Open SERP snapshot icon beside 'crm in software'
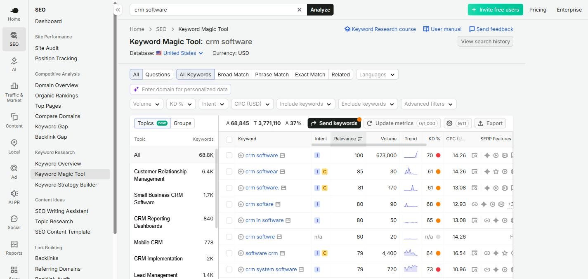Image resolution: width=588 pixels, height=279 pixels. point(288,220)
